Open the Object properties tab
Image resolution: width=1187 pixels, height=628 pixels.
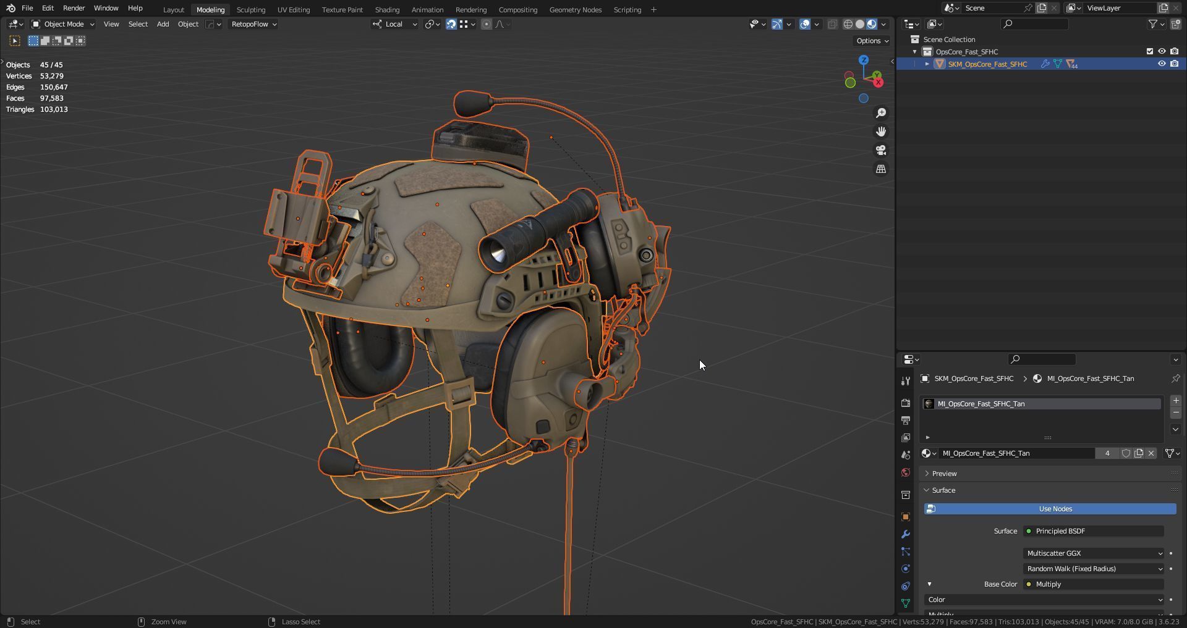(x=906, y=517)
